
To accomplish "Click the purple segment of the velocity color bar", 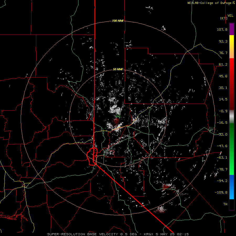I will [232, 29].
